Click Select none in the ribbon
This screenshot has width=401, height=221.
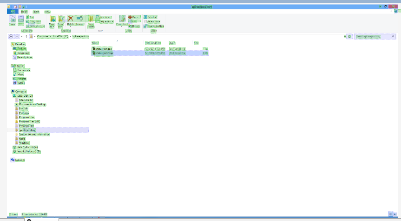pyautogui.click(x=153, y=21)
